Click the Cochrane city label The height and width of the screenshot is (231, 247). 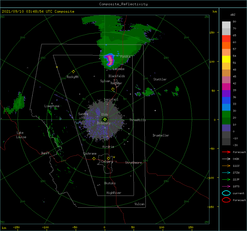[90, 154]
